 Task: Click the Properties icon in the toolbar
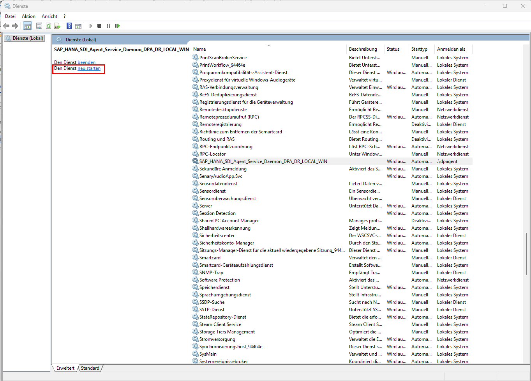pos(39,26)
